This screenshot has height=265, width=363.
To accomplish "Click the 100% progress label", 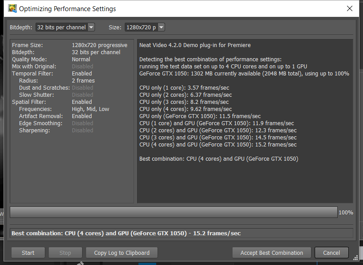I will (346, 213).
